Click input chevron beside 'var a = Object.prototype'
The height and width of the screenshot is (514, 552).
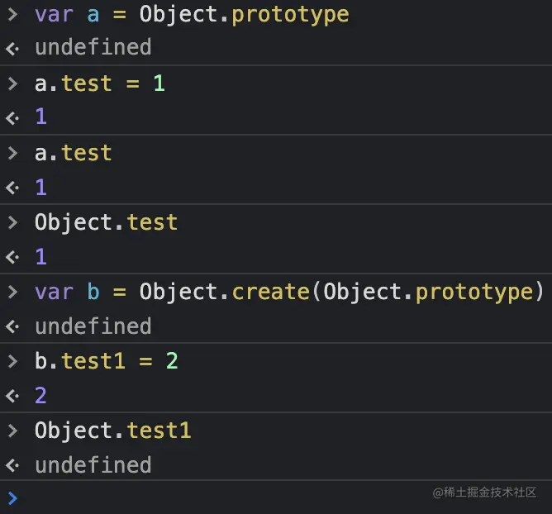pyautogui.click(x=12, y=14)
